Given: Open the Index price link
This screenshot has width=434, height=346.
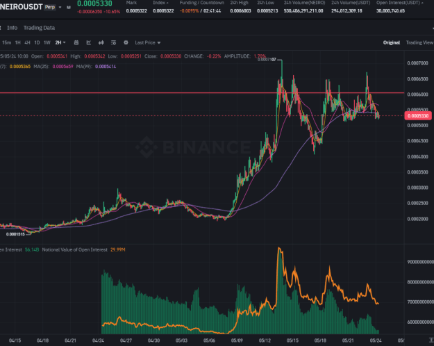Looking at the screenshot, I should 160,3.
